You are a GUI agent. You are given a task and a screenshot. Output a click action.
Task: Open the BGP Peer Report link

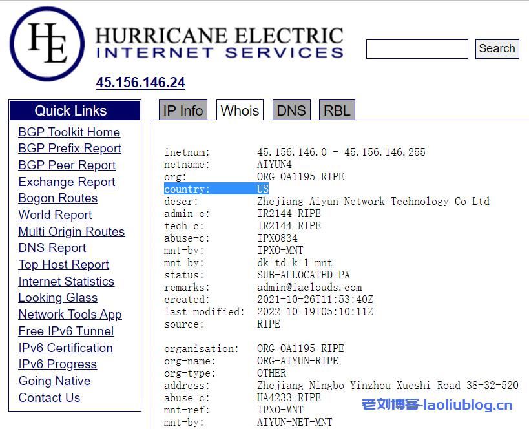67,165
